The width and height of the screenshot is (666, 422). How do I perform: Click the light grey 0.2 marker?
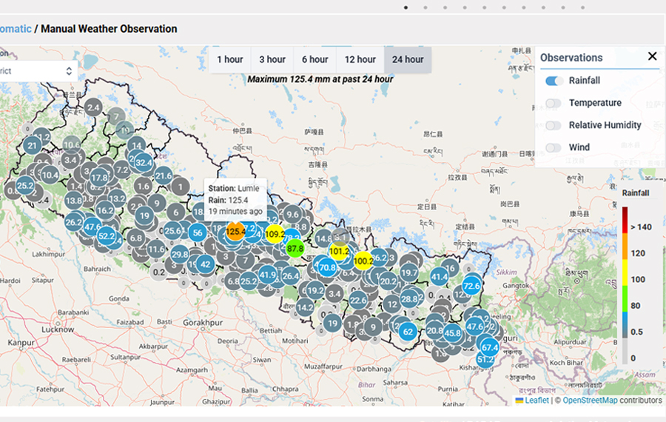[159, 272]
